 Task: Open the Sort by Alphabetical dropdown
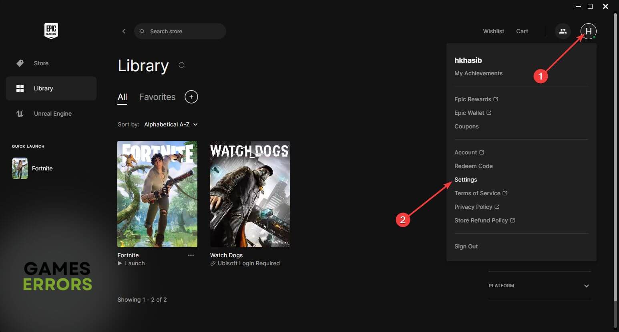[171, 124]
